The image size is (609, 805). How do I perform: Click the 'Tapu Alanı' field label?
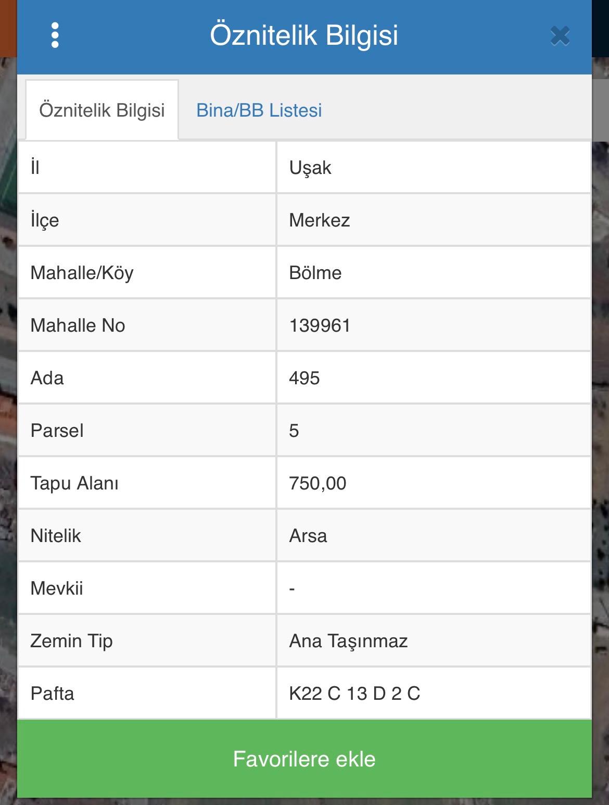pyautogui.click(x=74, y=483)
